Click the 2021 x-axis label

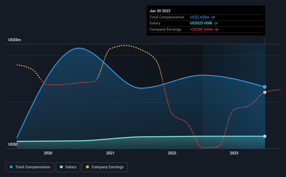tap(110, 153)
